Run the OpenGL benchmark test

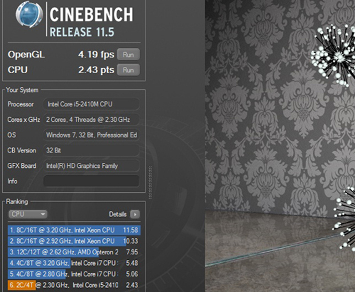pos(128,54)
